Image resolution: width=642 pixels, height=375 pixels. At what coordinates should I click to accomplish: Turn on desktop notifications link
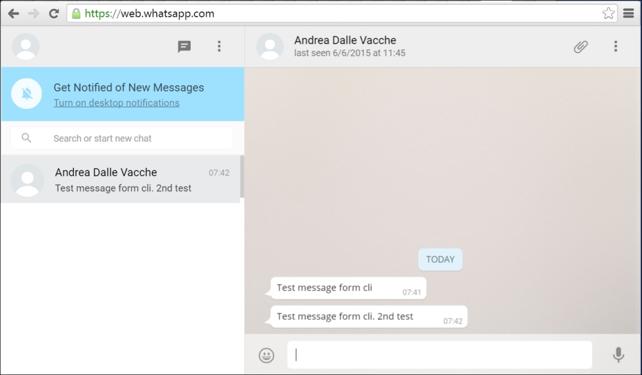tap(116, 103)
